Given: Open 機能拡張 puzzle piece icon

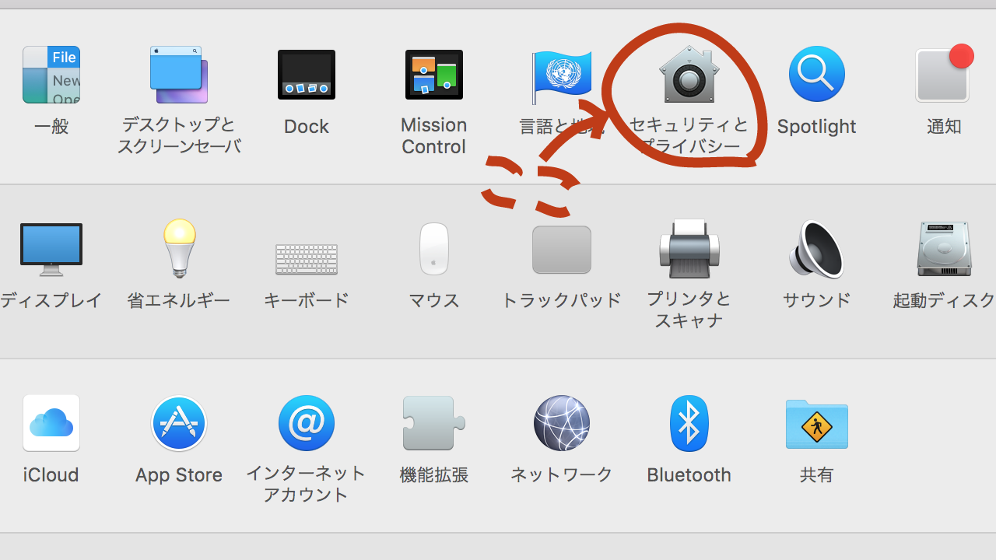Looking at the screenshot, I should coord(434,423).
